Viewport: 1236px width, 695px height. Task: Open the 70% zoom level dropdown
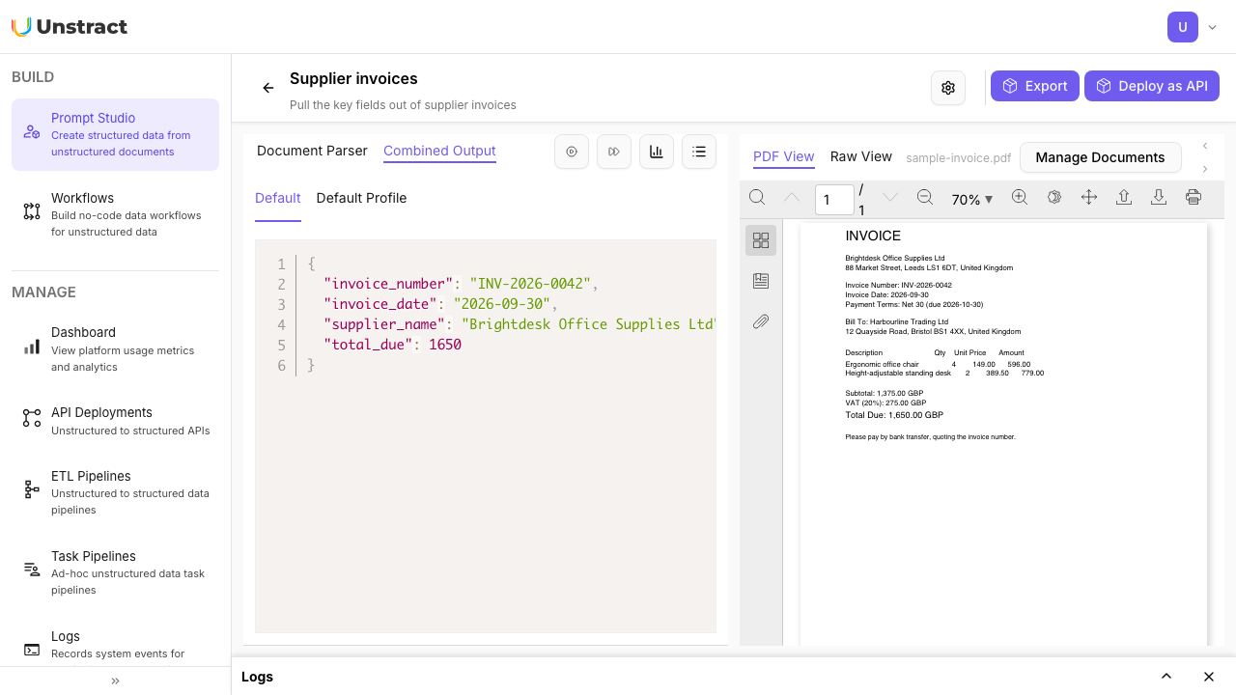tap(972, 200)
